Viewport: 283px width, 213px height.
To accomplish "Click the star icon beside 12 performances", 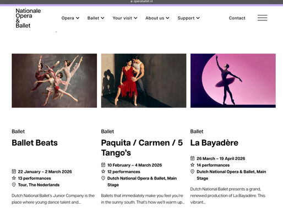I will 103,172.
